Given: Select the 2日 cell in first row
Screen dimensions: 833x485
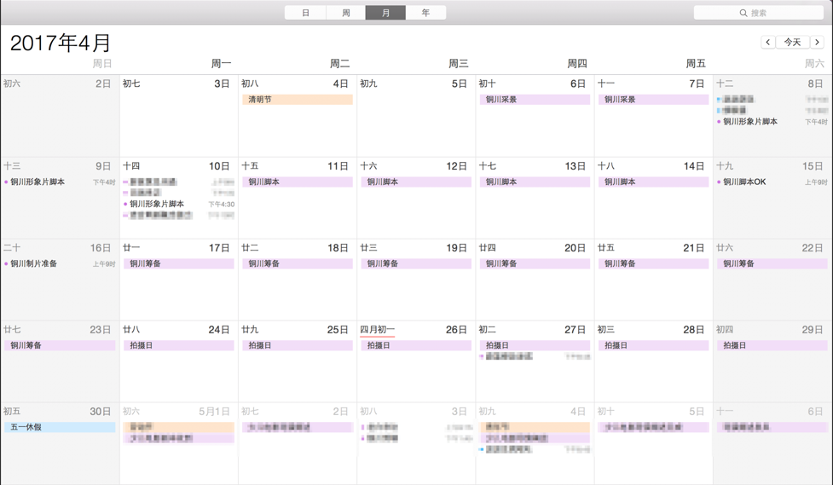Looking at the screenshot, I should [x=60, y=116].
